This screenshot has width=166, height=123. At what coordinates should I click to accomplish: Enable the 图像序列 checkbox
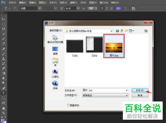[x=68, y=105]
